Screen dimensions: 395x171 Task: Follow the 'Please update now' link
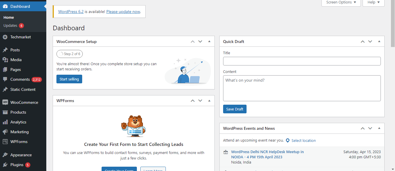click(x=123, y=12)
